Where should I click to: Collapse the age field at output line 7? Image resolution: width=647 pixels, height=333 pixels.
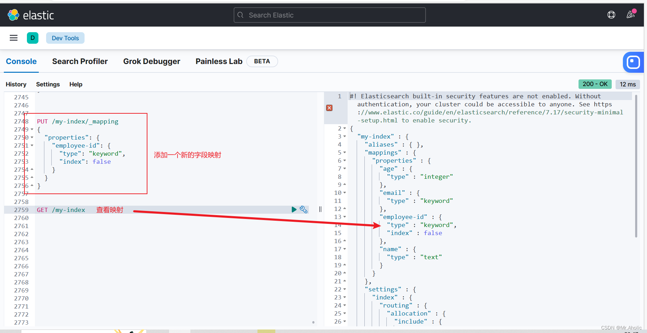(344, 169)
